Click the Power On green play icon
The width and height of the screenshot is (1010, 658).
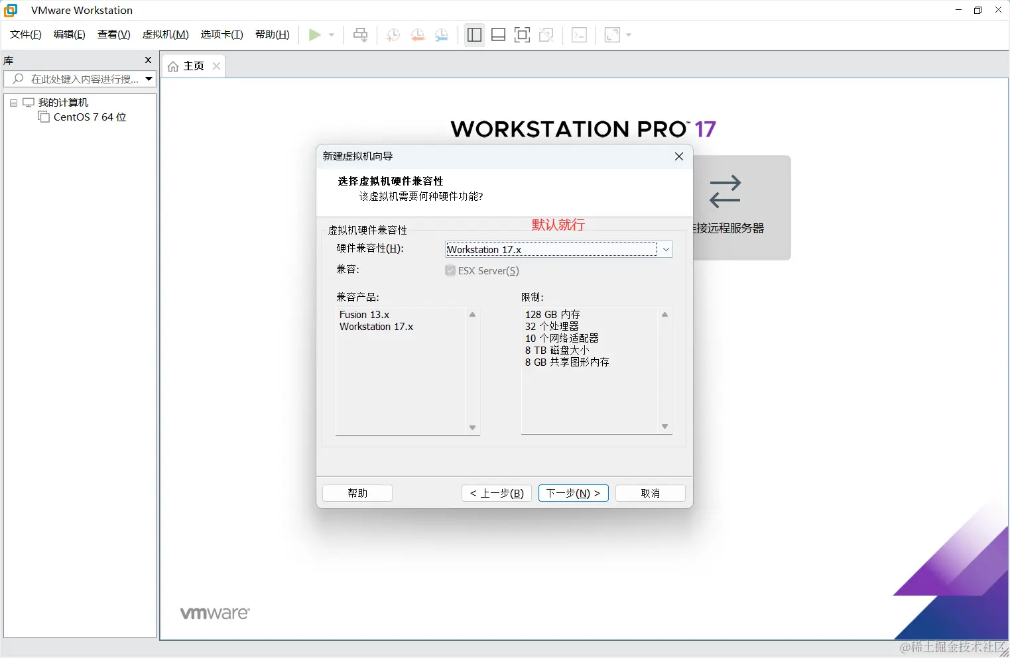pos(314,34)
